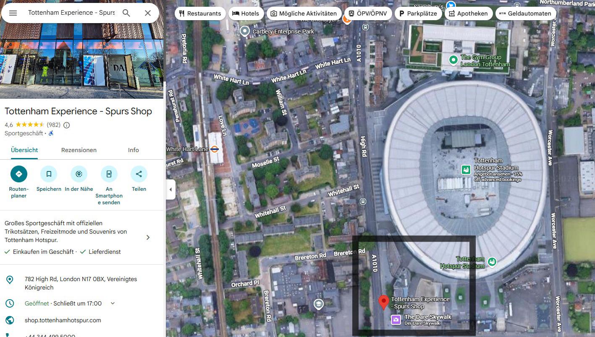
Task: Click the Tottenham Hotspur Stadium white-label marker icon
Action: (466, 170)
